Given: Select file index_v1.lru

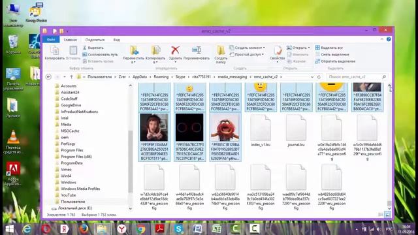Looking at the screenshot, I should 261,131.
